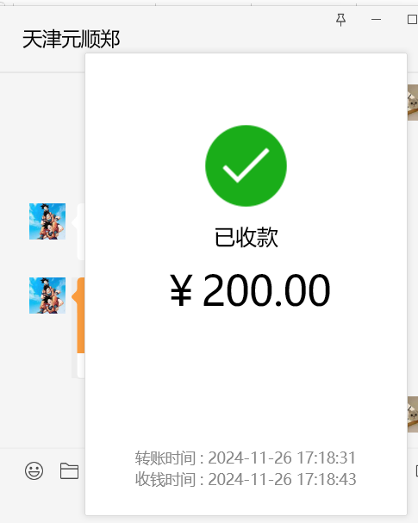Click the ¥200.00 amount
The height and width of the screenshot is (523, 418).
click(250, 290)
